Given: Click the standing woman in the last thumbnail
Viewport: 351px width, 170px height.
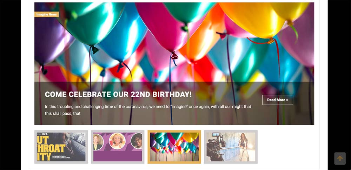Looking at the screenshot, I should [x=243, y=146].
